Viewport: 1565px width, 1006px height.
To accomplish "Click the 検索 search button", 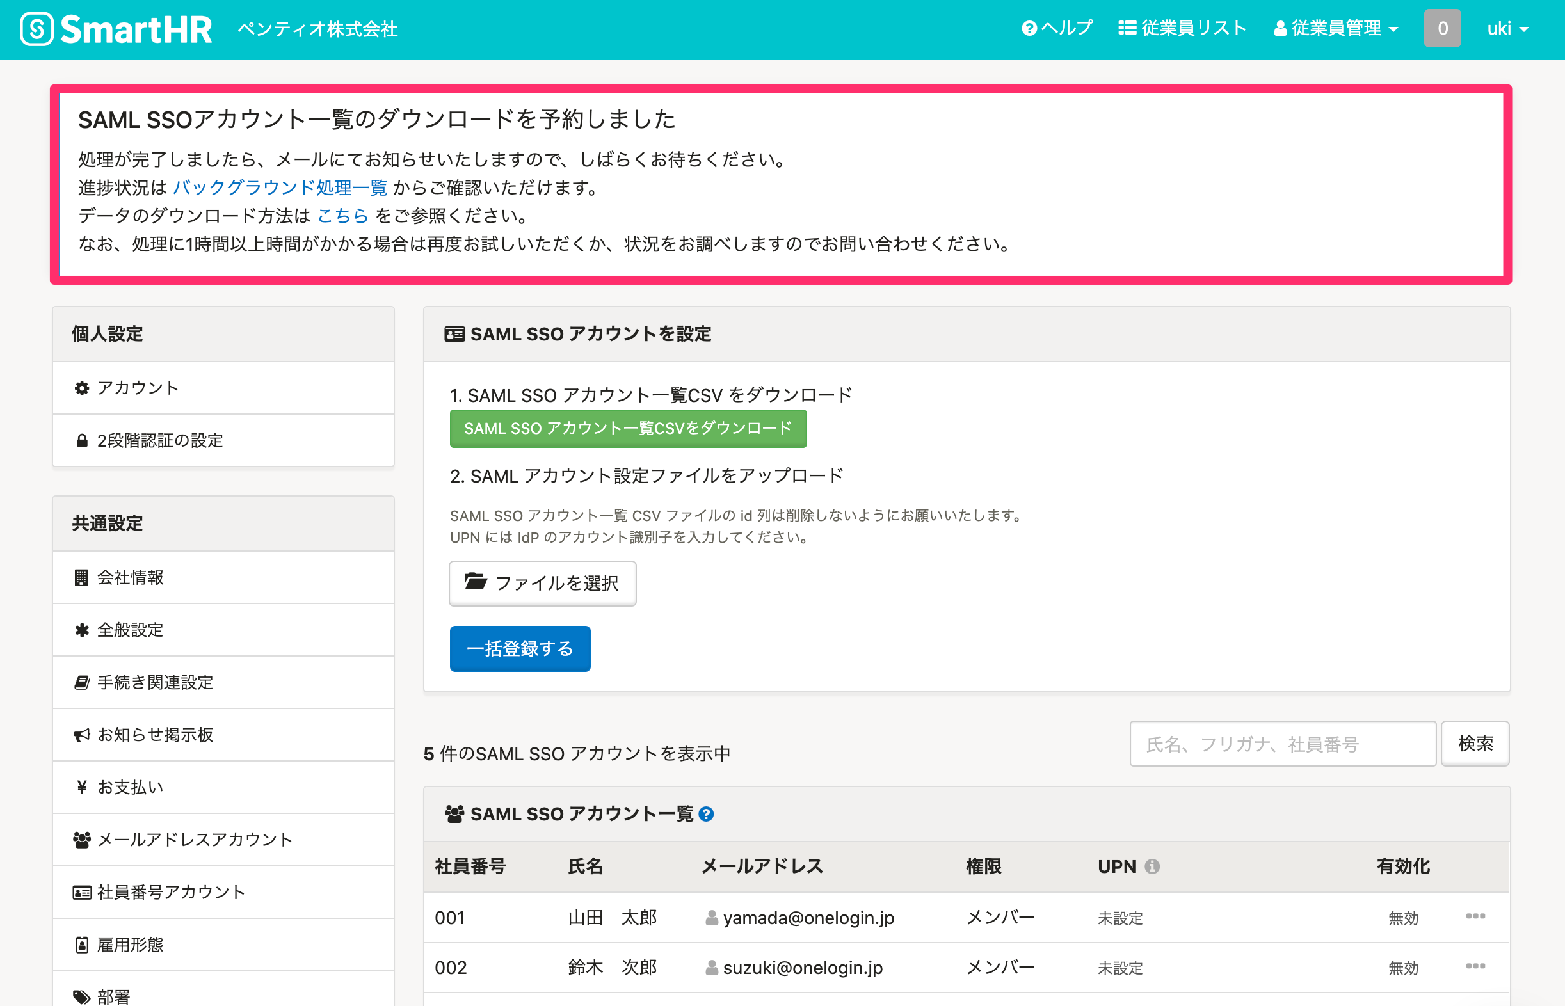I will coord(1475,744).
